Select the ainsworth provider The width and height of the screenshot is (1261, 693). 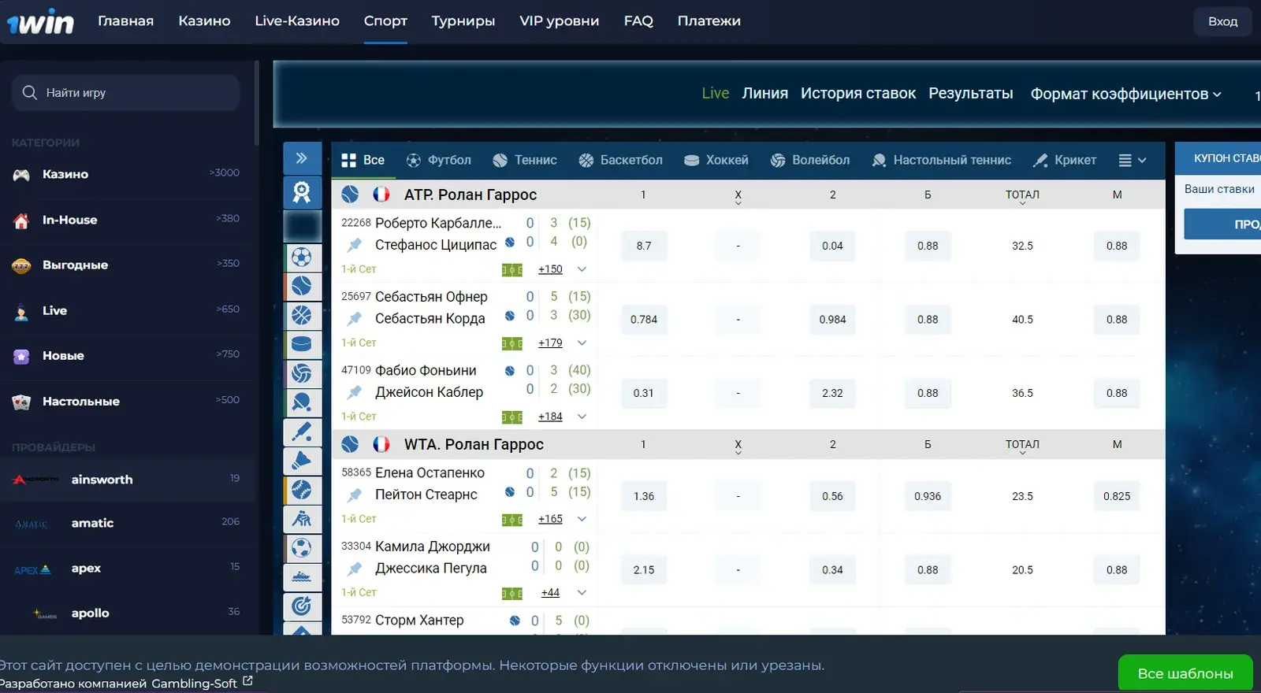[128, 480]
